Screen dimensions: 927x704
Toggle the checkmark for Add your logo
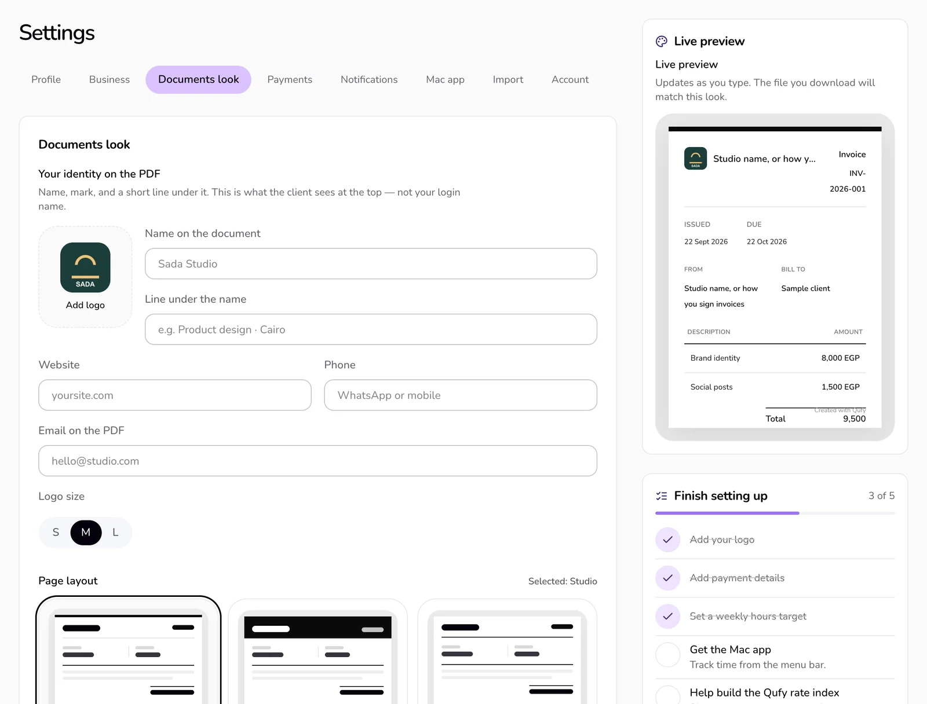tap(667, 540)
